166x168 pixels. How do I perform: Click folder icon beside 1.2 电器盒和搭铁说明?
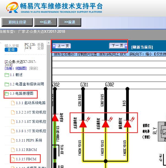[x=7, y=84]
